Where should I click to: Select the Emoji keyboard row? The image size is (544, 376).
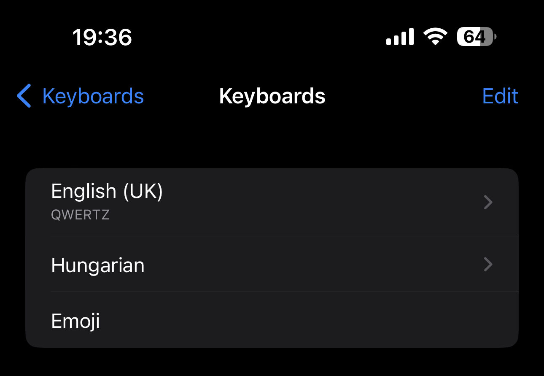point(272,320)
